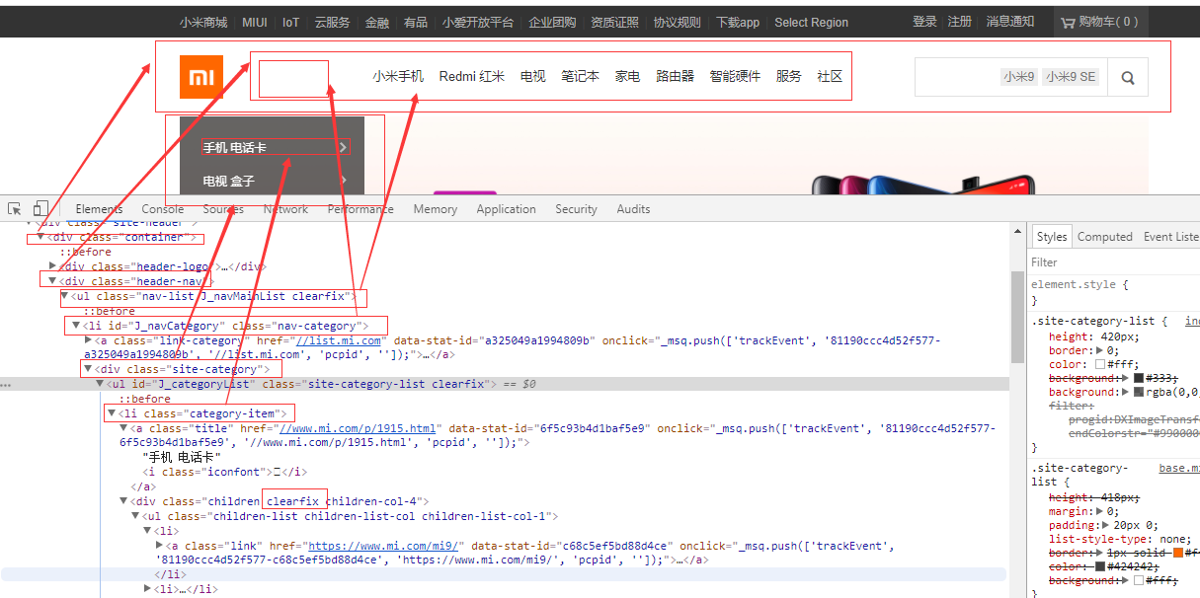Screen dimensions: 1200x598
Task: Open the Performance tab
Action: click(x=360, y=209)
